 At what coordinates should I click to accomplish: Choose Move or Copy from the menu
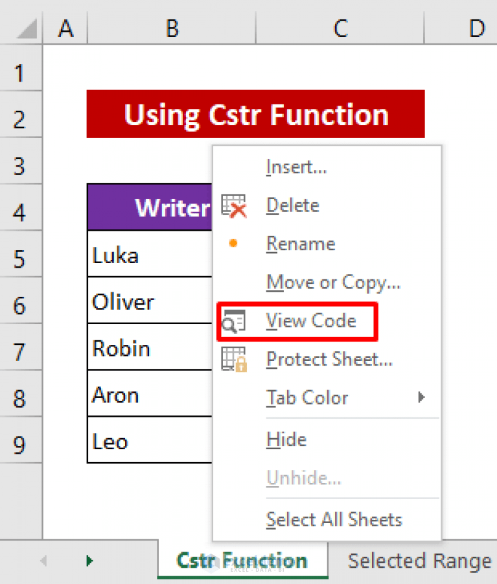click(x=332, y=282)
